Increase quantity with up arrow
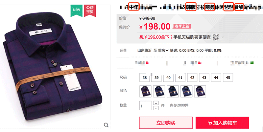The width and height of the screenshot is (263, 132). tap(156, 103)
